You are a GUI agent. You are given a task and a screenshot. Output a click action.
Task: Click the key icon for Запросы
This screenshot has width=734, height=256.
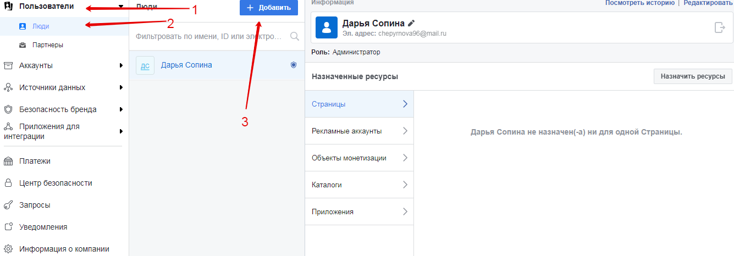click(8, 205)
